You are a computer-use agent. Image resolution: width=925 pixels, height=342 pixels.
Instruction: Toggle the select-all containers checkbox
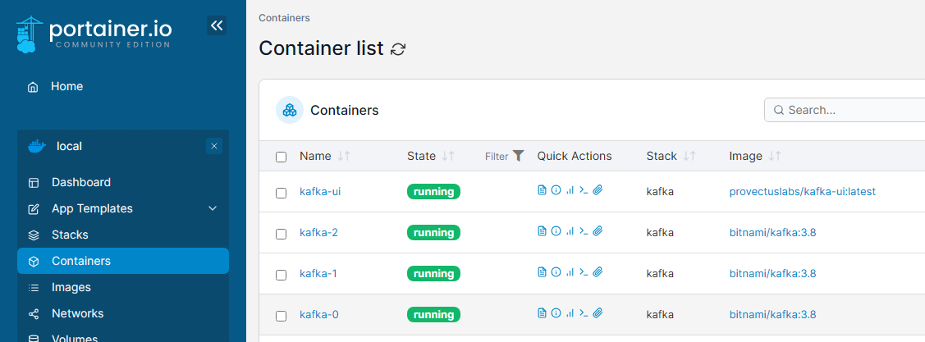pyautogui.click(x=282, y=157)
